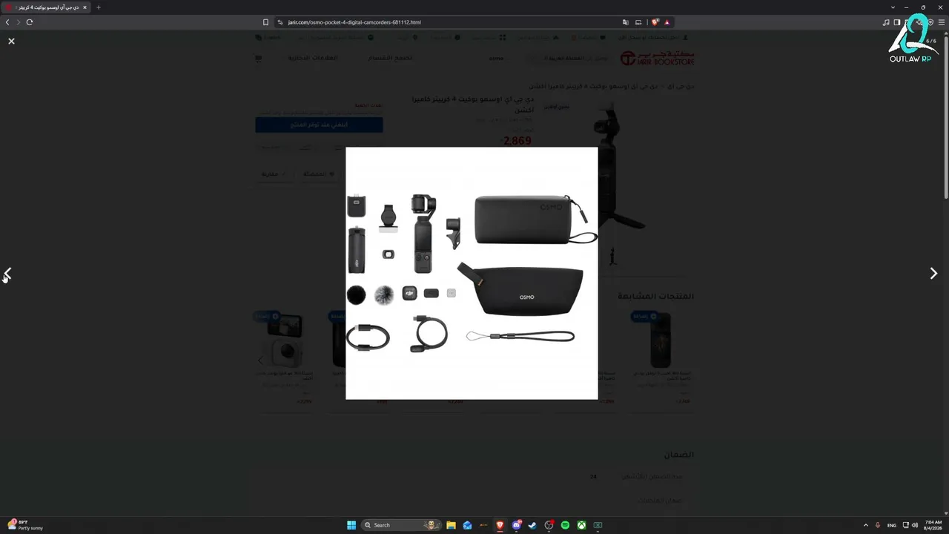949x534 pixels.
Task: Open the Brave Shields lion icon
Action: click(x=655, y=22)
